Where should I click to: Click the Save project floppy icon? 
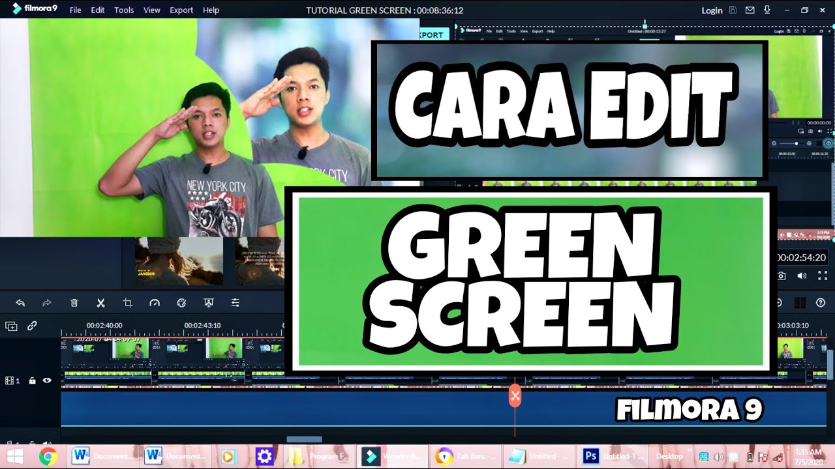tap(733, 10)
